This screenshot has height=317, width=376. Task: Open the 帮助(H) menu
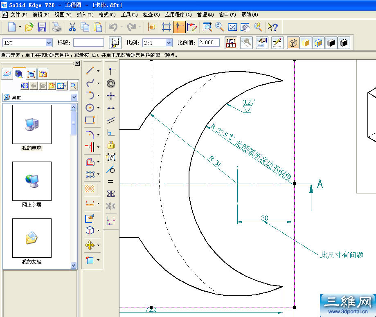[250, 15]
